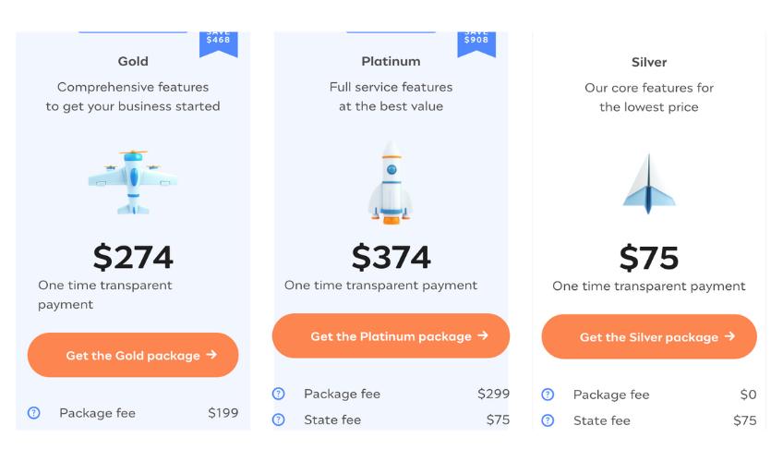Click the $75 Silver price
This screenshot has width=783, height=462.
coord(649,258)
